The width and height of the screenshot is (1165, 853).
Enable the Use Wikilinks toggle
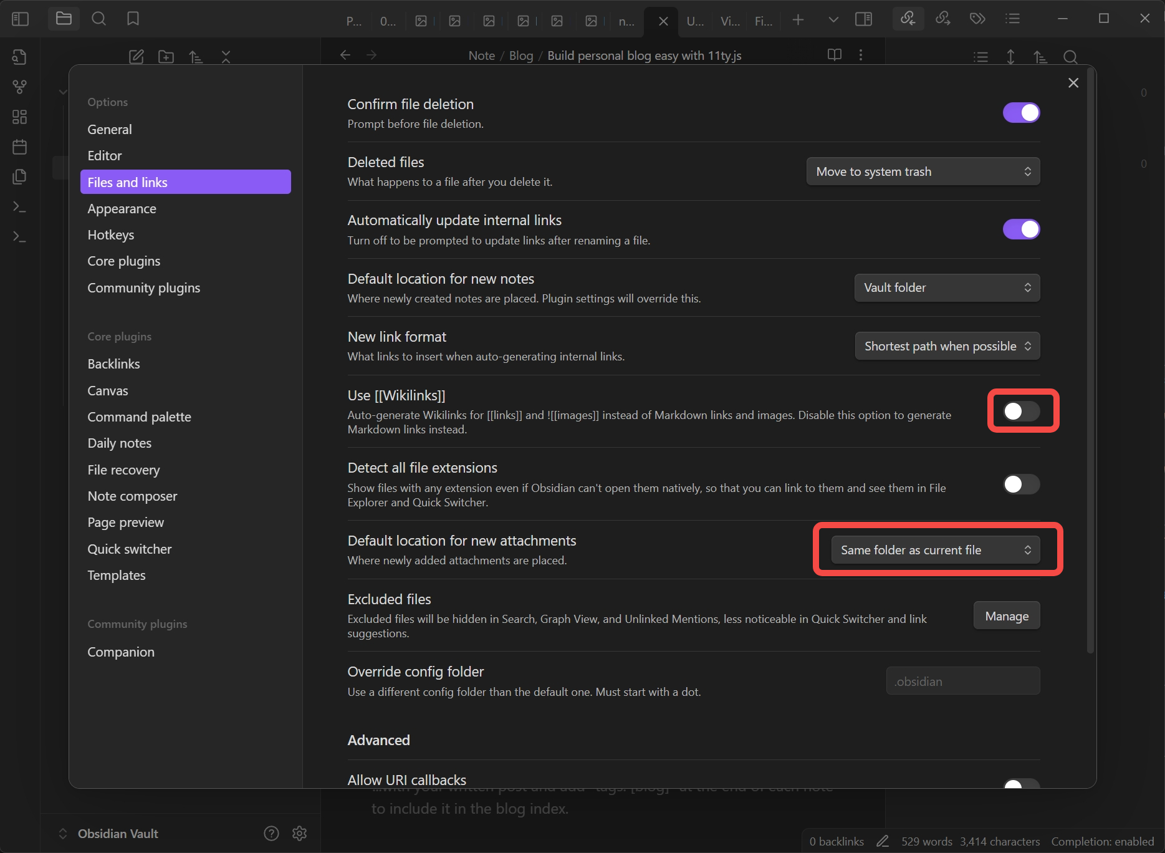coord(1020,410)
